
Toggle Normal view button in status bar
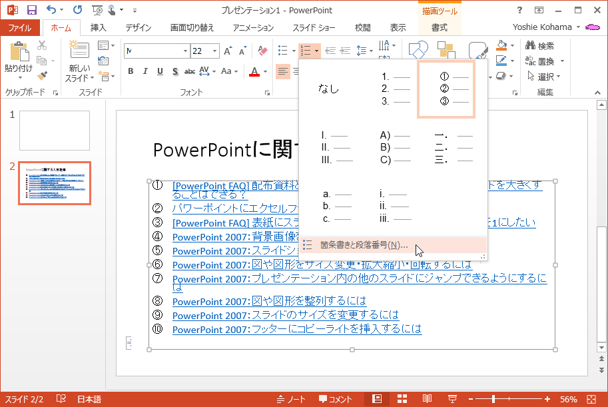377,399
